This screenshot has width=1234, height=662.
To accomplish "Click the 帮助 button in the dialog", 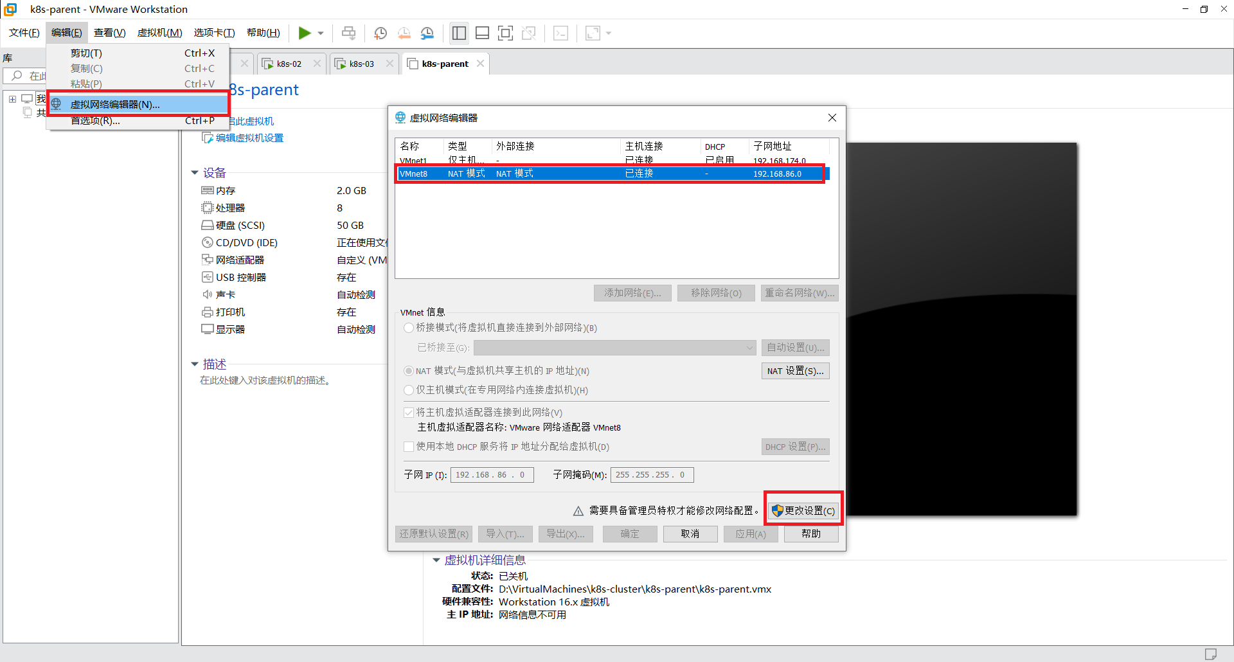I will click(x=811, y=534).
